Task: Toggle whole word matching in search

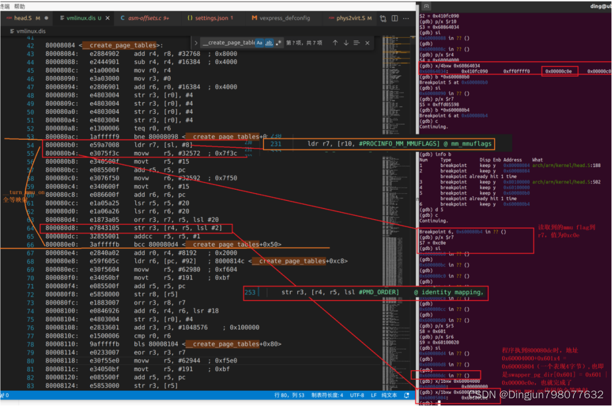Action: coord(270,42)
